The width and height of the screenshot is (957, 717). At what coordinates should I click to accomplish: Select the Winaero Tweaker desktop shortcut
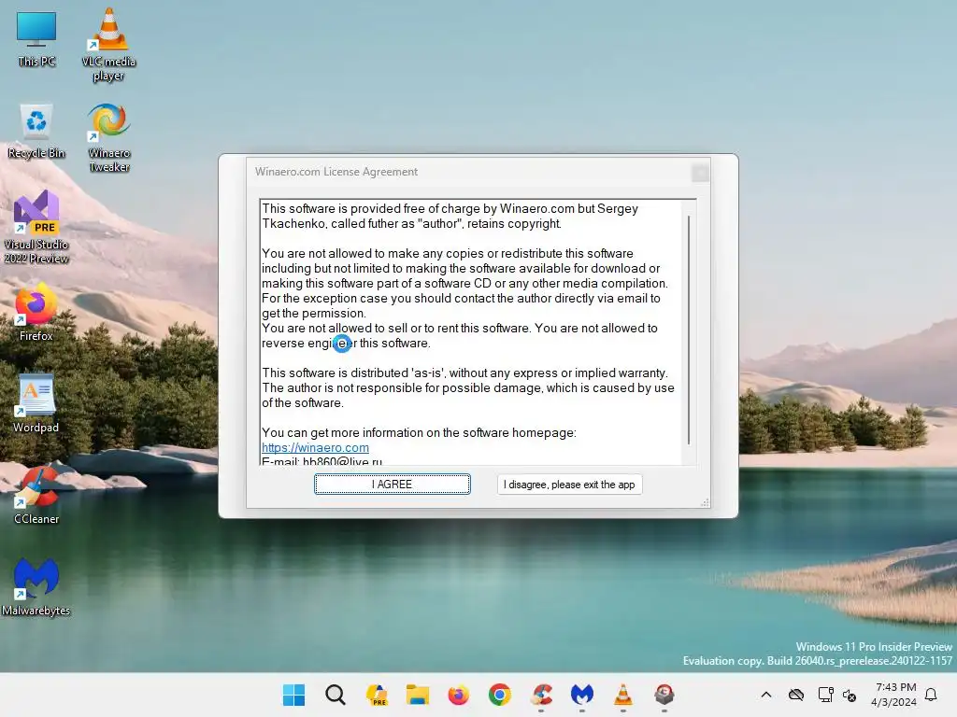point(108,138)
